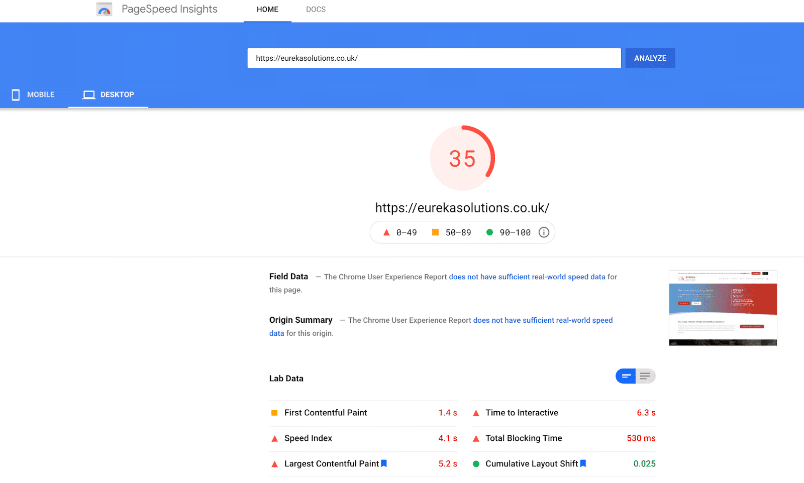804x483 pixels.
Task: Click the PageSpeed Insights gauge logo
Action: [x=104, y=9]
